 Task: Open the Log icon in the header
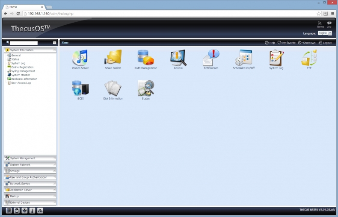point(329,25)
